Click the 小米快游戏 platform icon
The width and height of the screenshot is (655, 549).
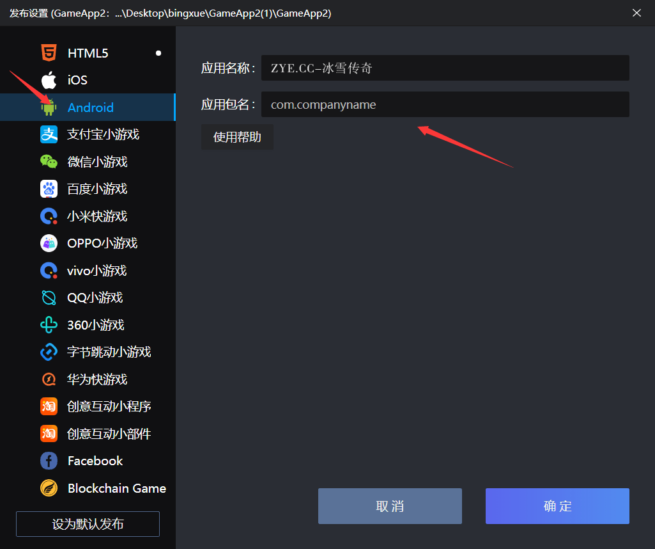coord(49,216)
